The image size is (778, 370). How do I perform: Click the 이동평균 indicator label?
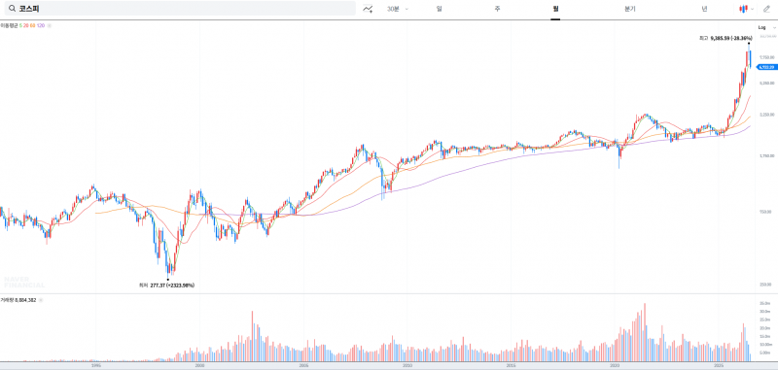tap(9, 25)
